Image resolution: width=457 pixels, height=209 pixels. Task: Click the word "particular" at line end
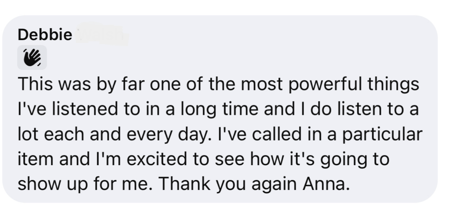382,134
